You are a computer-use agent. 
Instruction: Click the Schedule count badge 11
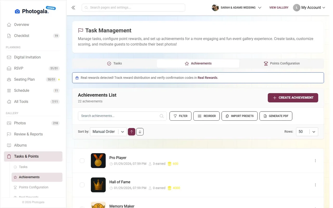point(56,91)
